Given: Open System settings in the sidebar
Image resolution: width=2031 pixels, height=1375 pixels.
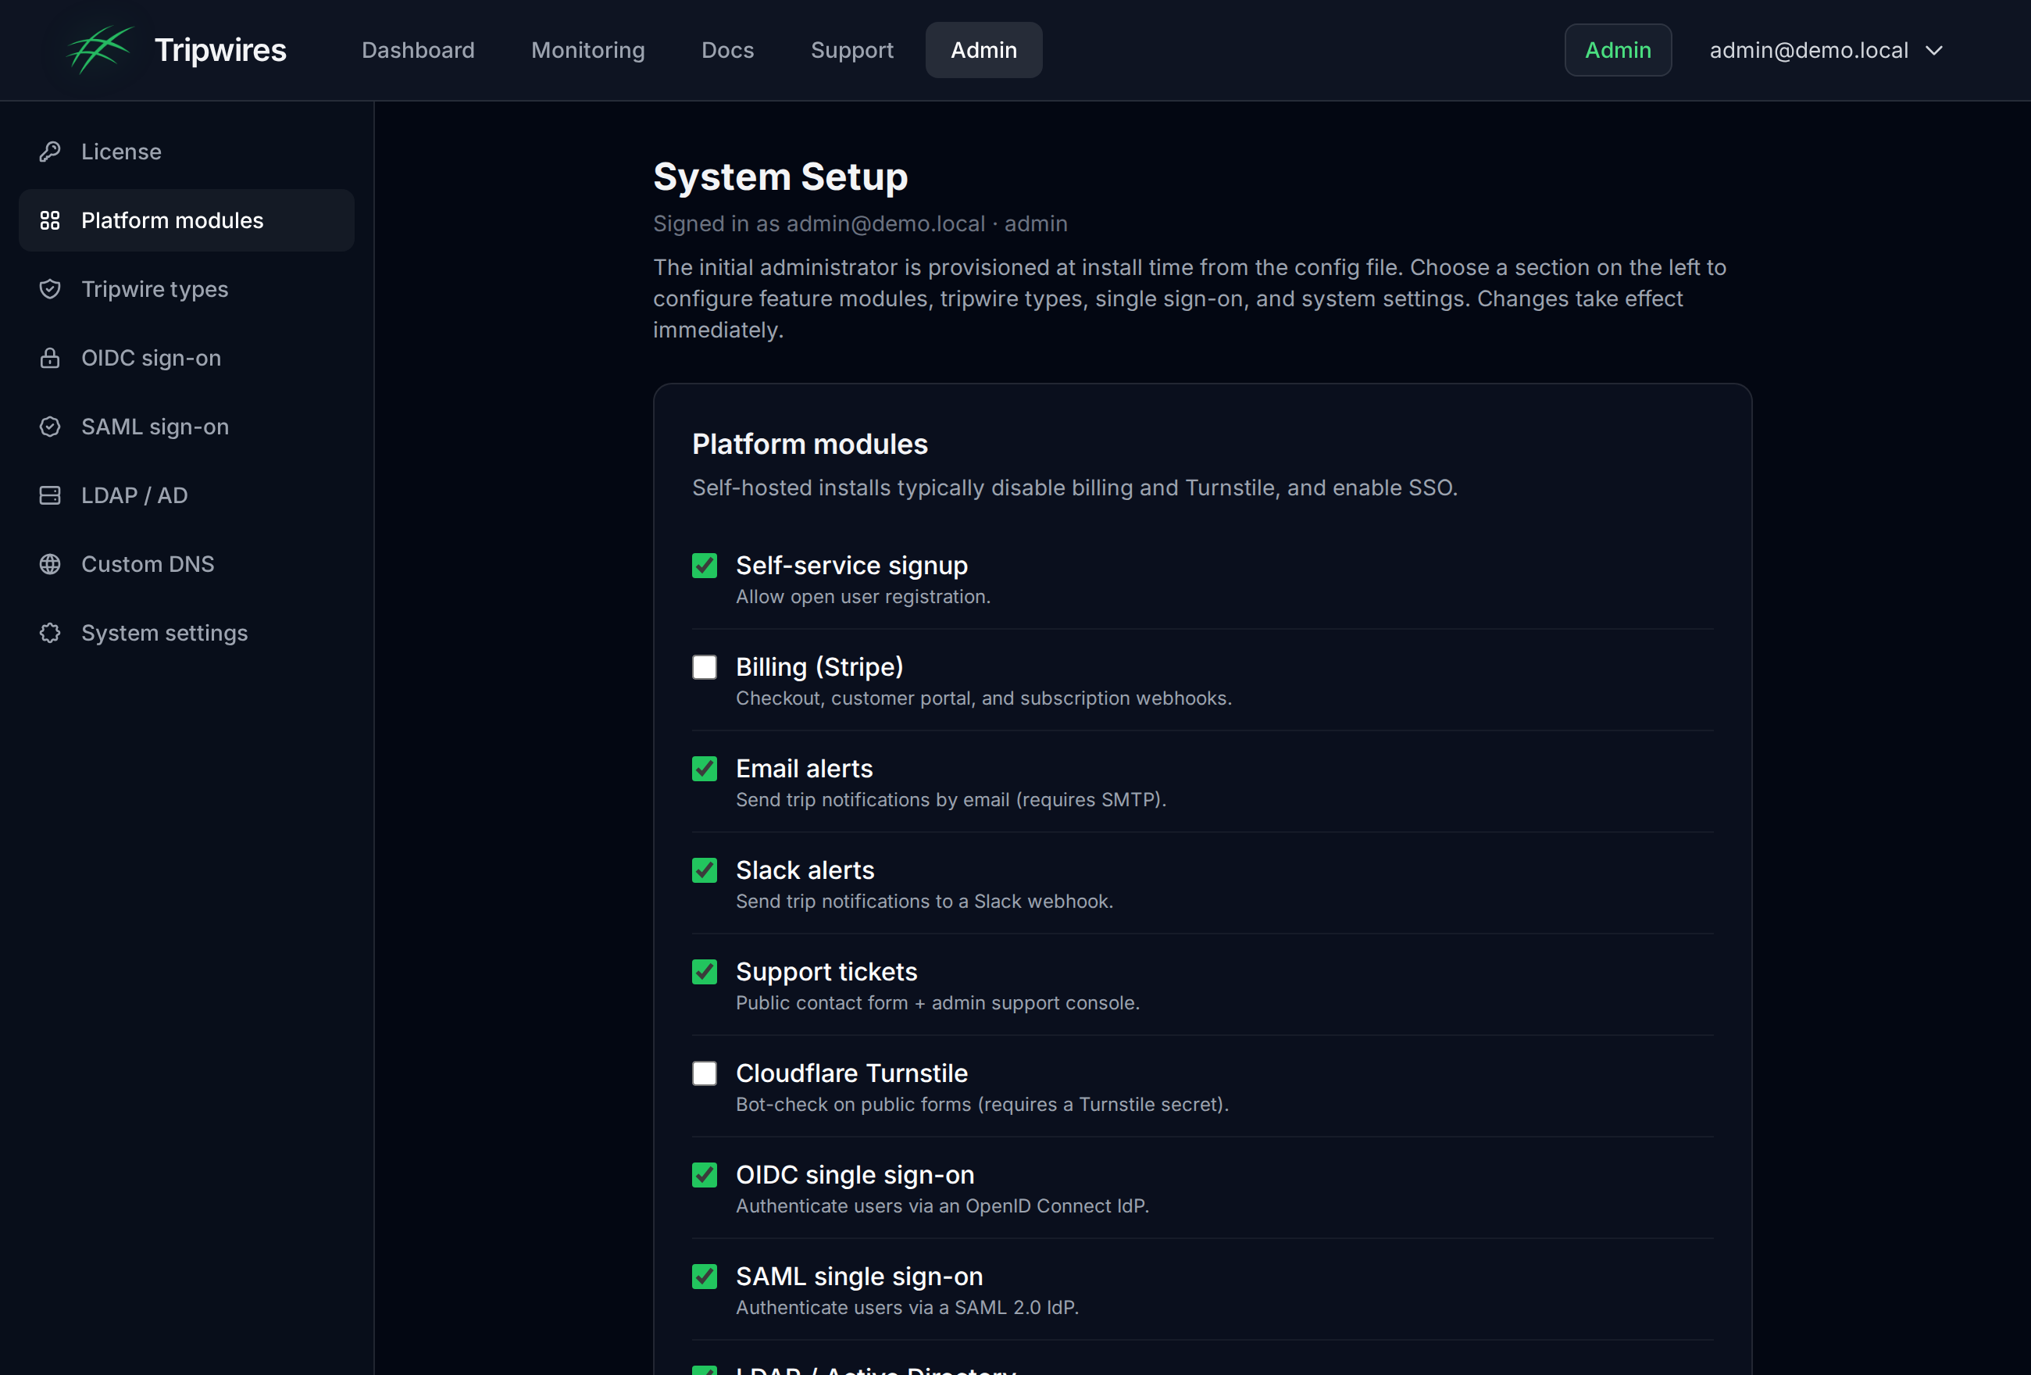Looking at the screenshot, I should coord(186,633).
